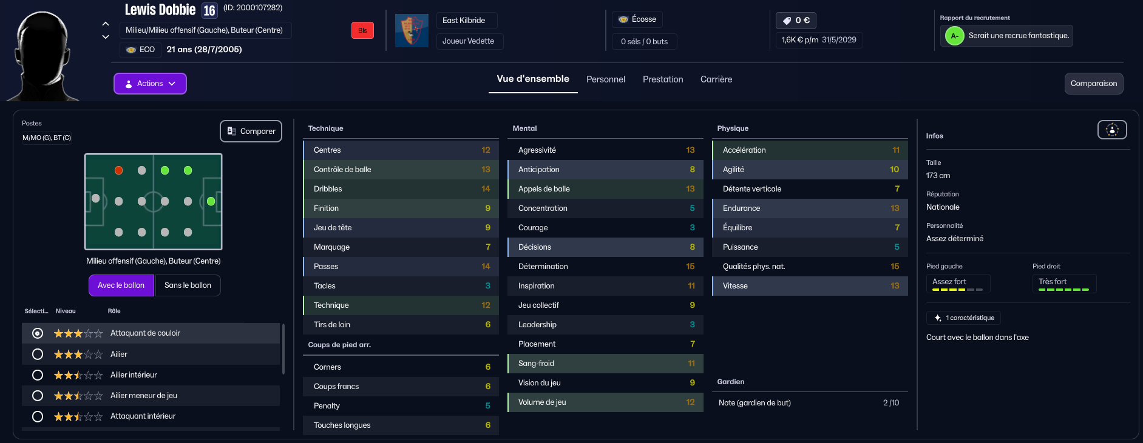Go to next player with down chevron

(106, 37)
